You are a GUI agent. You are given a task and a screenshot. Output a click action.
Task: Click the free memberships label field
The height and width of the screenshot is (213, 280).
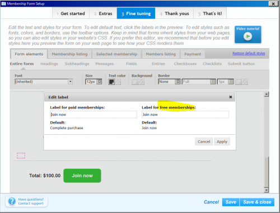coord(185,115)
